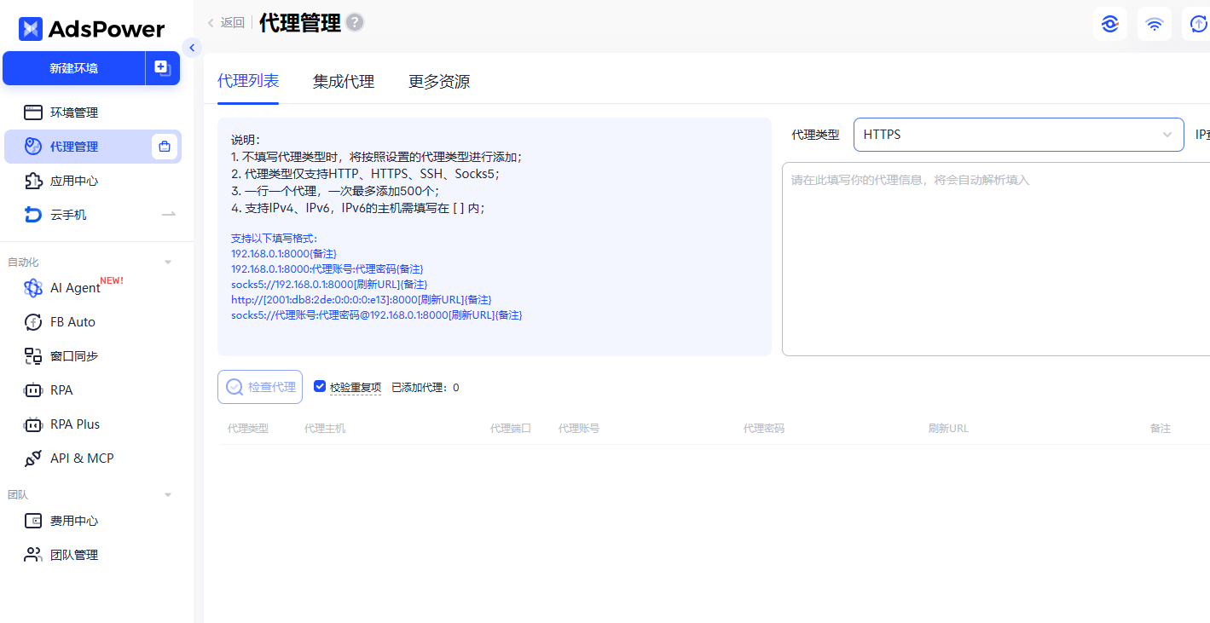Open batch create environment icon

pos(161,67)
